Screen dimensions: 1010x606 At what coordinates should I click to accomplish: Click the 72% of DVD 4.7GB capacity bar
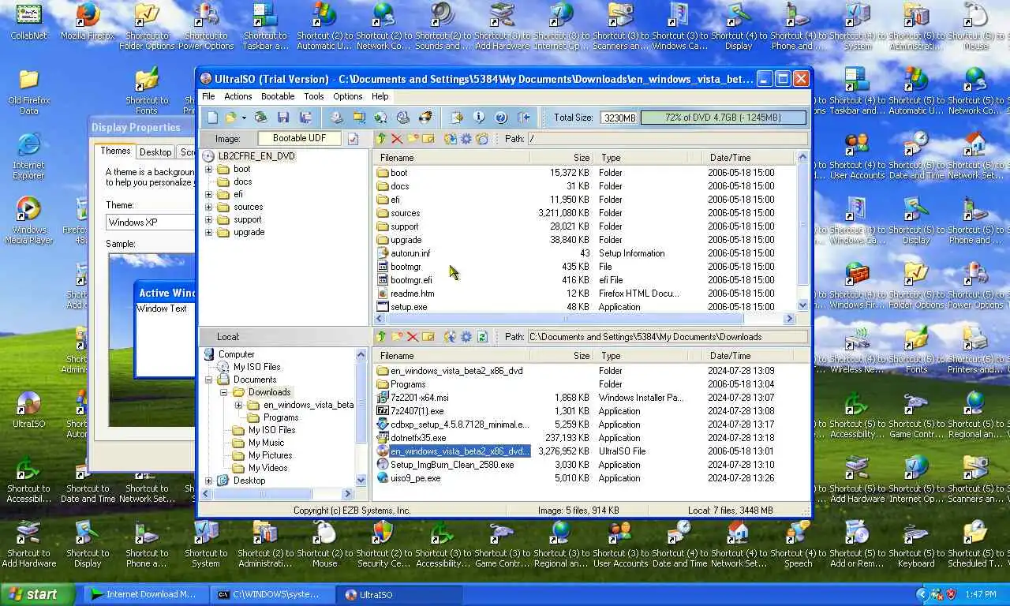[724, 118]
